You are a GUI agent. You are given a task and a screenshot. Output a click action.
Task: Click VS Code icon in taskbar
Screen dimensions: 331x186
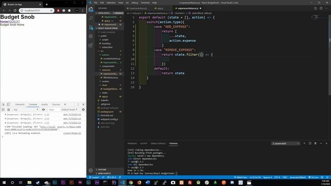tap(122, 182)
